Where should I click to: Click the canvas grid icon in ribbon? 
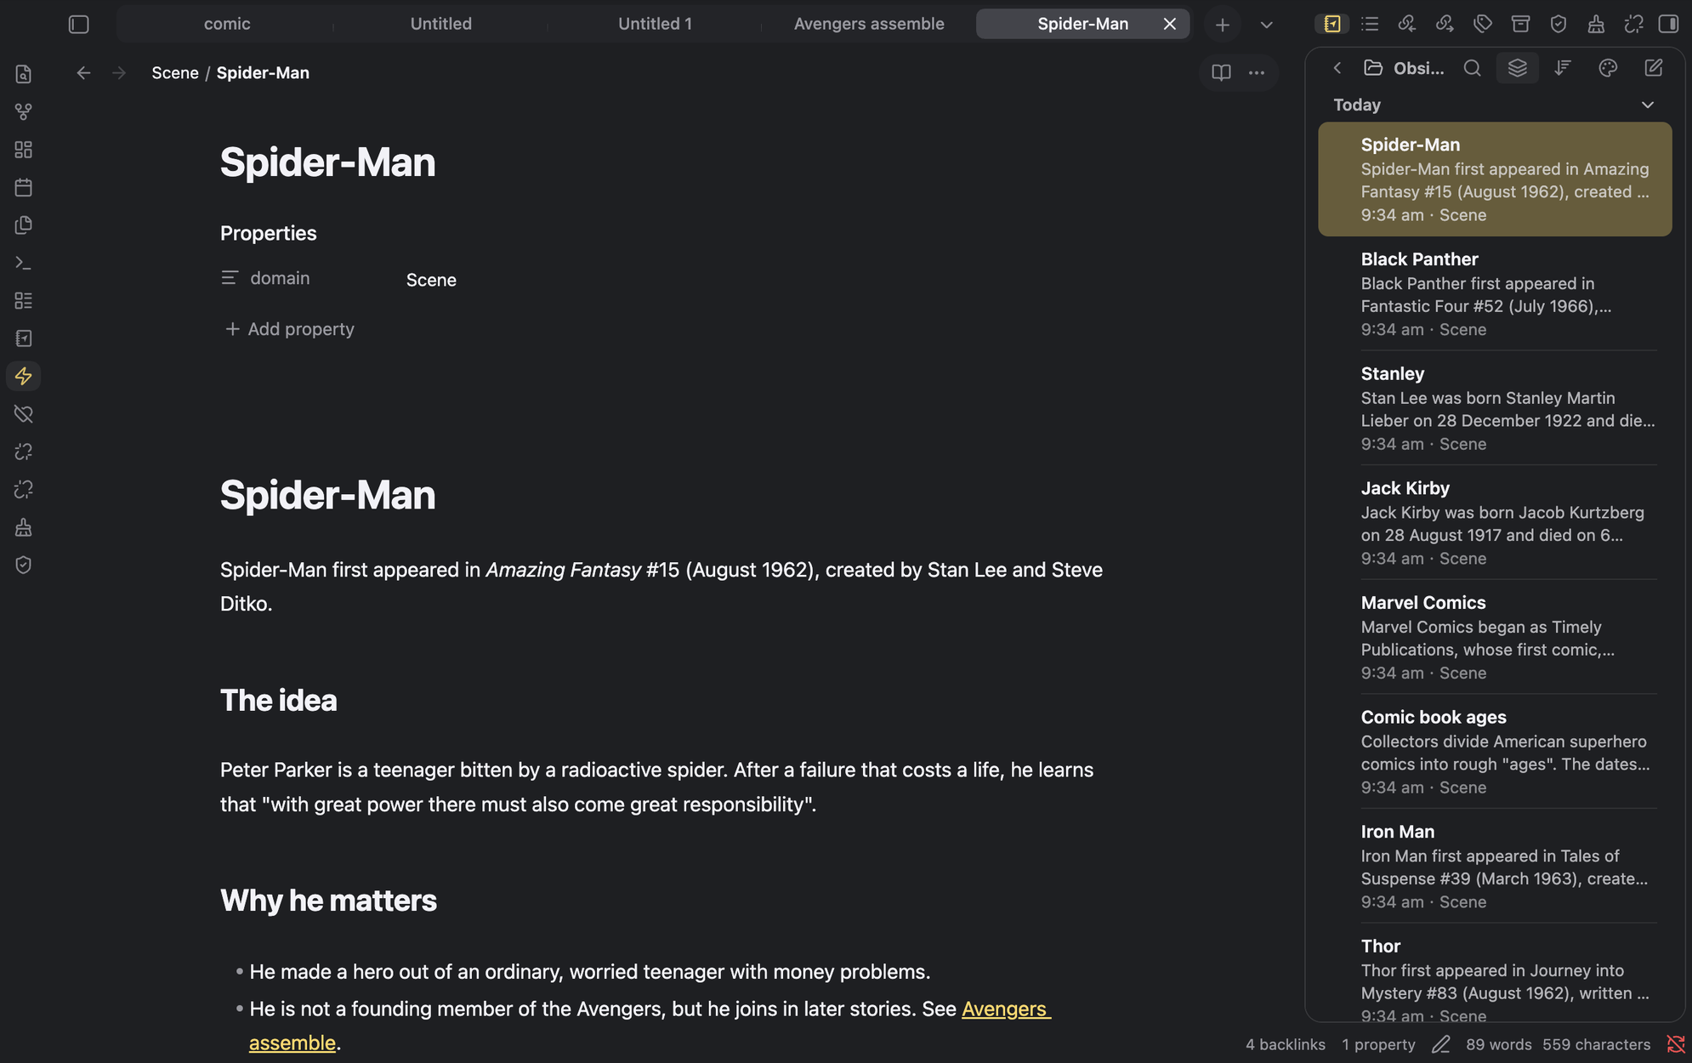(24, 150)
